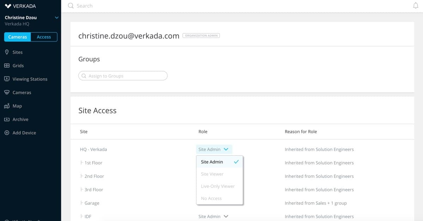
Task: Open the notifications bell
Action: (x=416, y=6)
